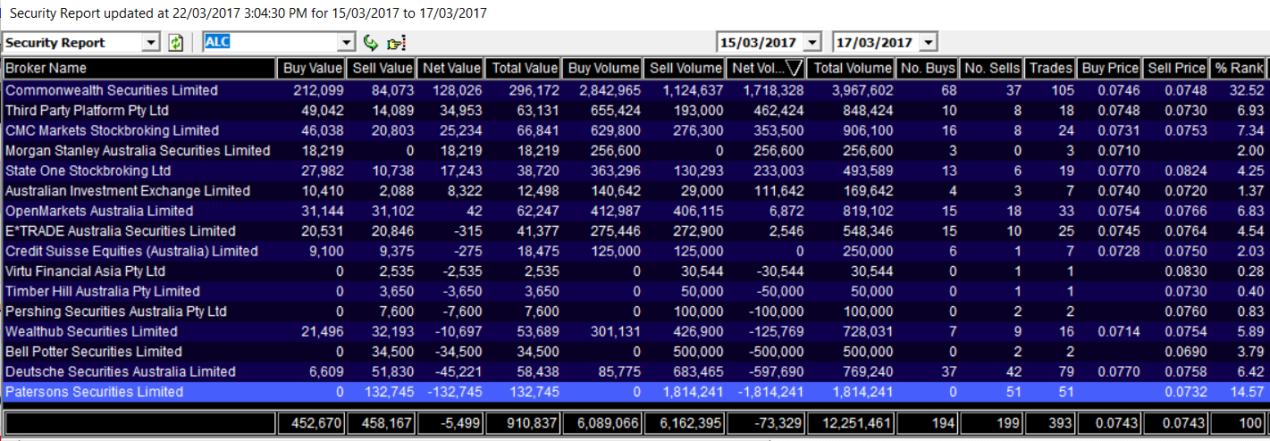Select Morgan Stanley Australia Securities Limited row
The width and height of the screenshot is (1270, 441).
pyautogui.click(x=635, y=151)
